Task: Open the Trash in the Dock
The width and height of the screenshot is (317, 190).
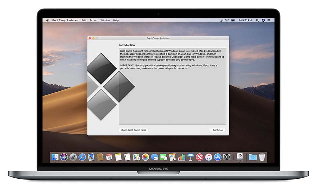Action: point(262,157)
